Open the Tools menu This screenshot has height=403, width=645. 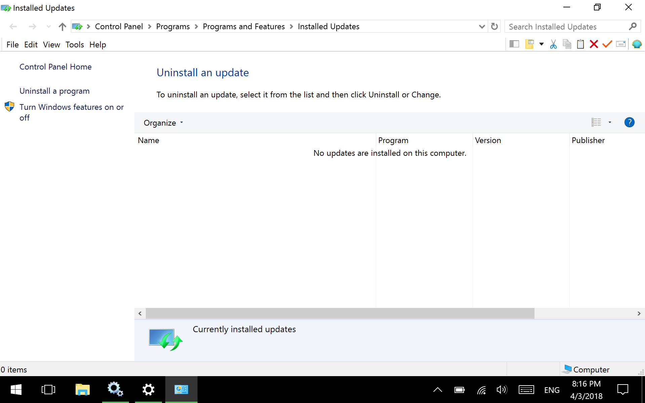[x=75, y=45]
